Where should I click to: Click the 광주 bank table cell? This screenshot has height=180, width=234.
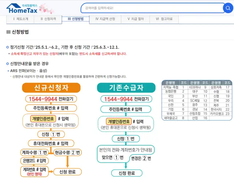click(x=195, y=105)
